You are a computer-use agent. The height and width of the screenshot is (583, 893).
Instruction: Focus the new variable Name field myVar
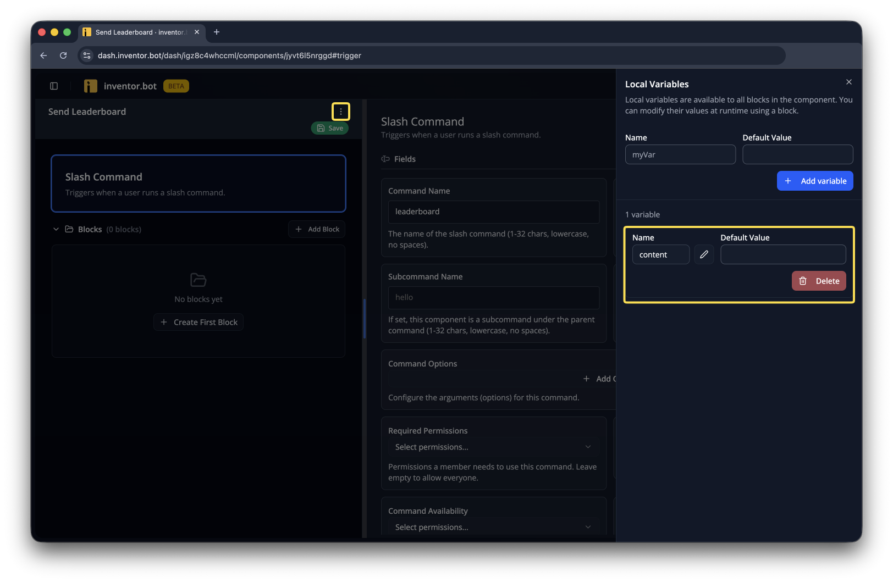680,154
